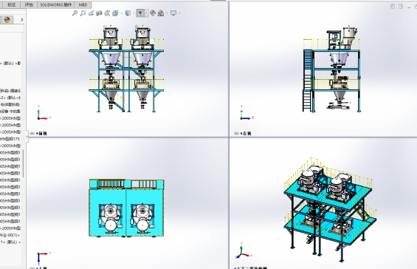This screenshot has width=417, height=269.
Task: Open the View Settings dropdown arrow
Action: pyautogui.click(x=179, y=13)
